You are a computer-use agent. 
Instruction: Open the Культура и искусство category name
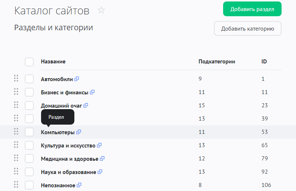68,145
